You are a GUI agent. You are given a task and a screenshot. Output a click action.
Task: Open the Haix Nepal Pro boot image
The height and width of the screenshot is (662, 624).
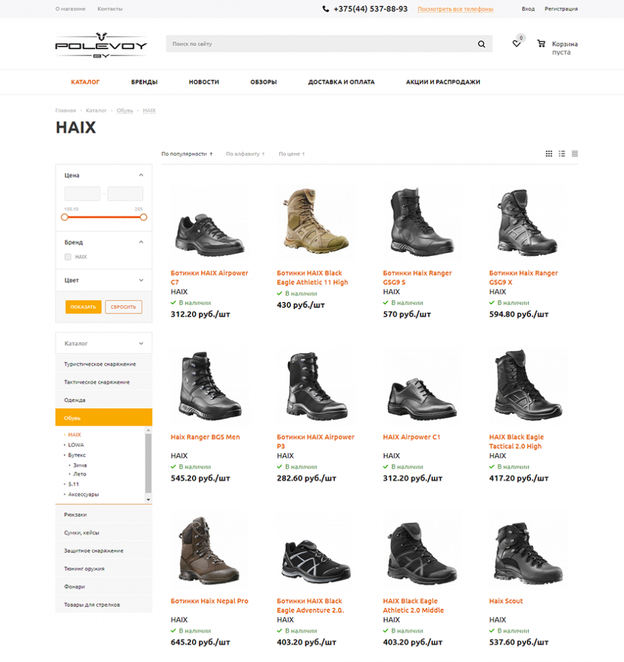(210, 550)
